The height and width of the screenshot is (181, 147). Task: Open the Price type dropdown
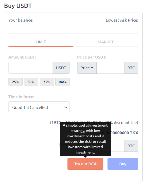click(x=87, y=68)
